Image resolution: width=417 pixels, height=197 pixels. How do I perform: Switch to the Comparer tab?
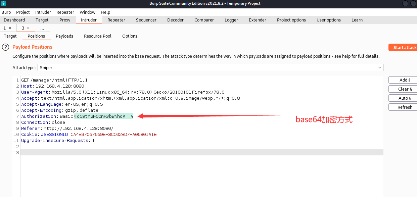pyautogui.click(x=204, y=20)
